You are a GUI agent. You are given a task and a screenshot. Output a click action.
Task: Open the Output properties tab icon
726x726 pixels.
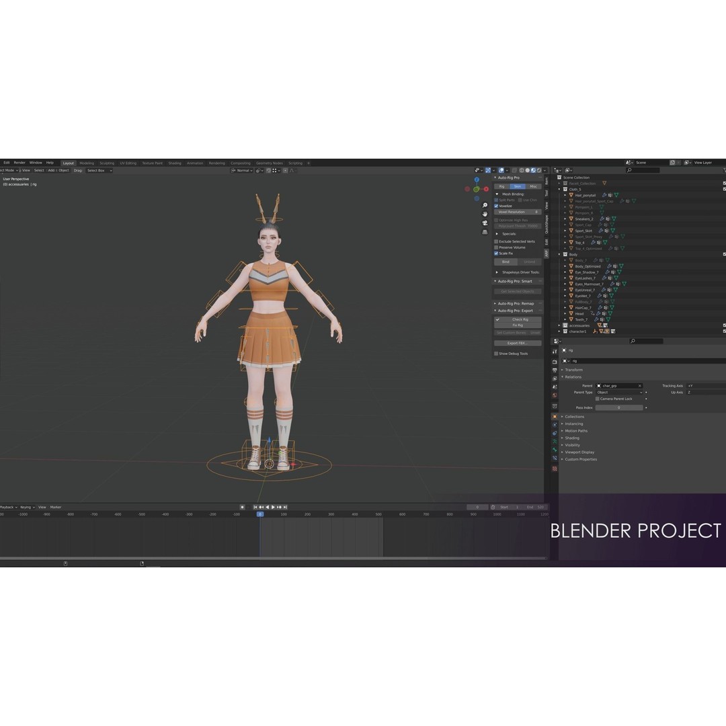tap(555, 370)
